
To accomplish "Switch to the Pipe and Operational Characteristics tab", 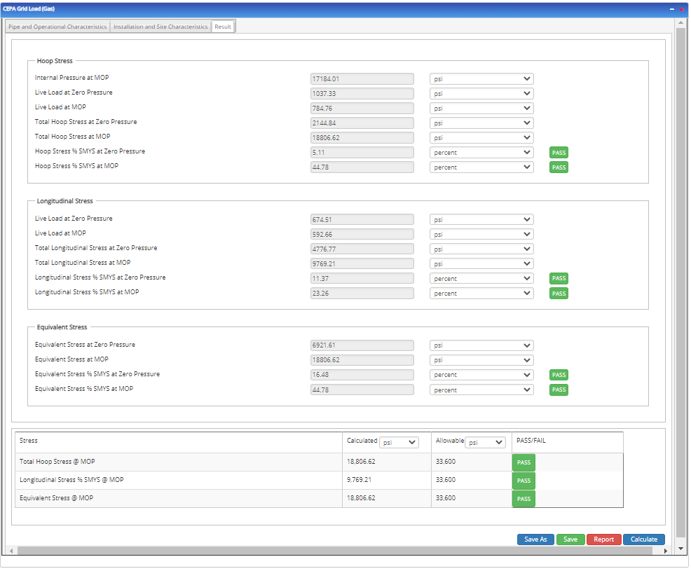I will [57, 26].
